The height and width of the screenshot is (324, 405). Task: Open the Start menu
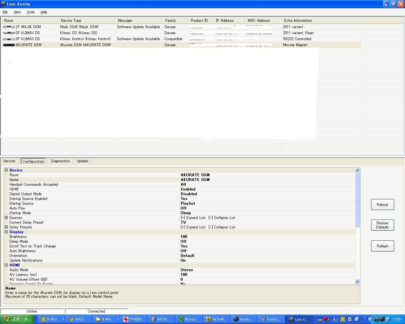point(16,319)
